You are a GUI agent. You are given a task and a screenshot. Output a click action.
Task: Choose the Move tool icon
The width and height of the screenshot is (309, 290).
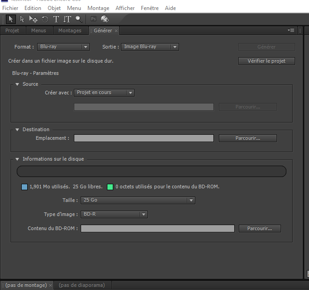click(33, 19)
